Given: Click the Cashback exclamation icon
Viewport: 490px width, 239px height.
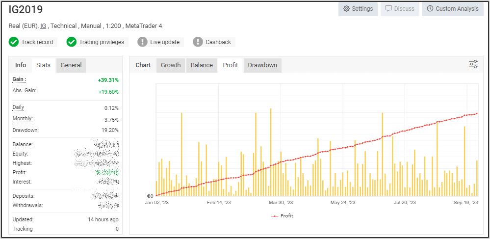Looking at the screenshot, I should pos(198,42).
